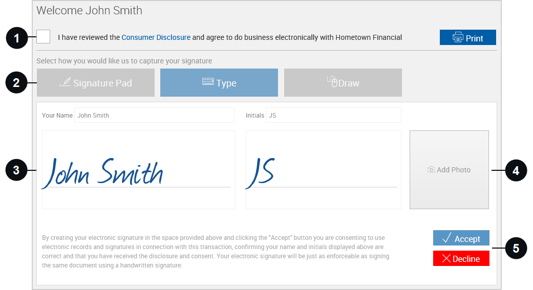
Task: Check the Consumer Disclosure agreement checkbox
Action: point(44,37)
